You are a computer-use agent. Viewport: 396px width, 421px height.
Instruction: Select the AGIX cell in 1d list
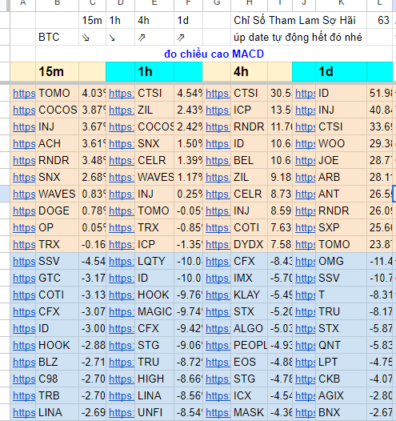(342, 395)
